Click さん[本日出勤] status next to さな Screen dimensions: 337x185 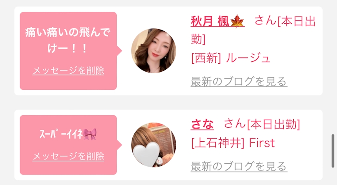tap(262, 124)
